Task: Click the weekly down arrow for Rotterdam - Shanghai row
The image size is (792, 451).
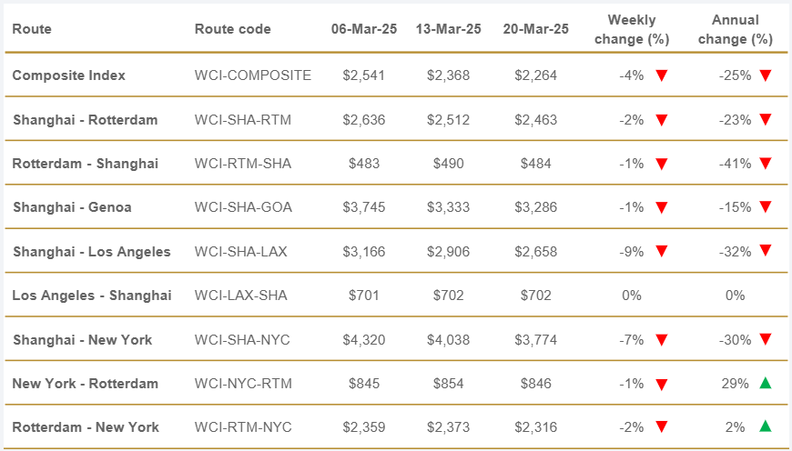Action: coord(662,164)
